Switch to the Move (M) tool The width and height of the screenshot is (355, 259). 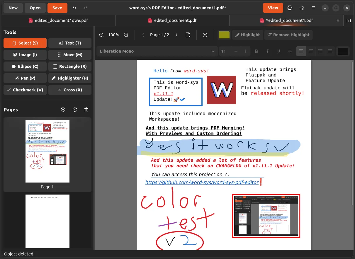coord(70,55)
